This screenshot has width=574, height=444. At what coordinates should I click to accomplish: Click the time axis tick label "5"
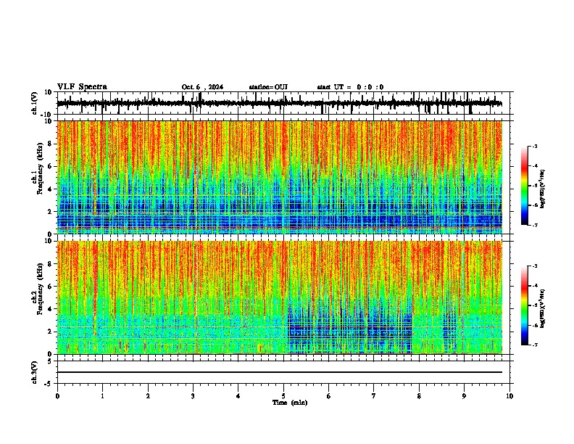pyautogui.click(x=283, y=396)
